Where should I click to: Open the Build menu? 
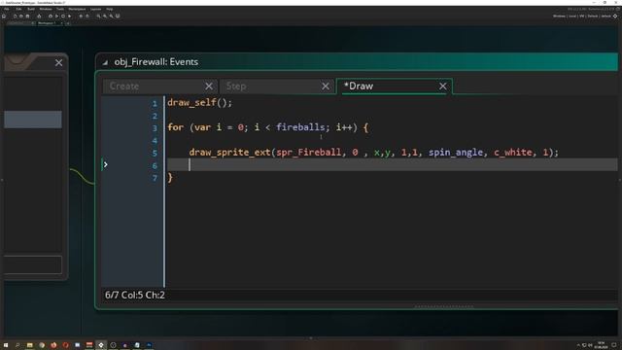point(31,9)
